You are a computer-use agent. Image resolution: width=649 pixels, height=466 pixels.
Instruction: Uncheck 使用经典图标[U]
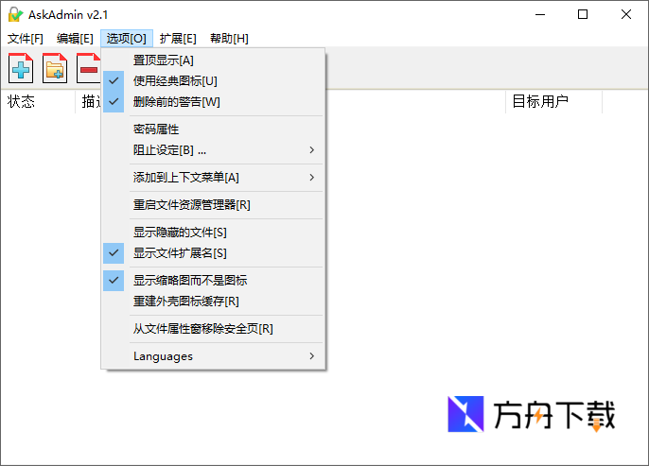tap(213, 81)
